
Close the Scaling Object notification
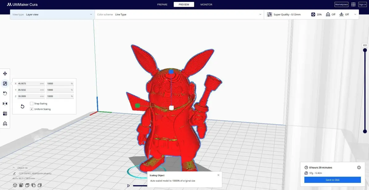(x=218, y=175)
